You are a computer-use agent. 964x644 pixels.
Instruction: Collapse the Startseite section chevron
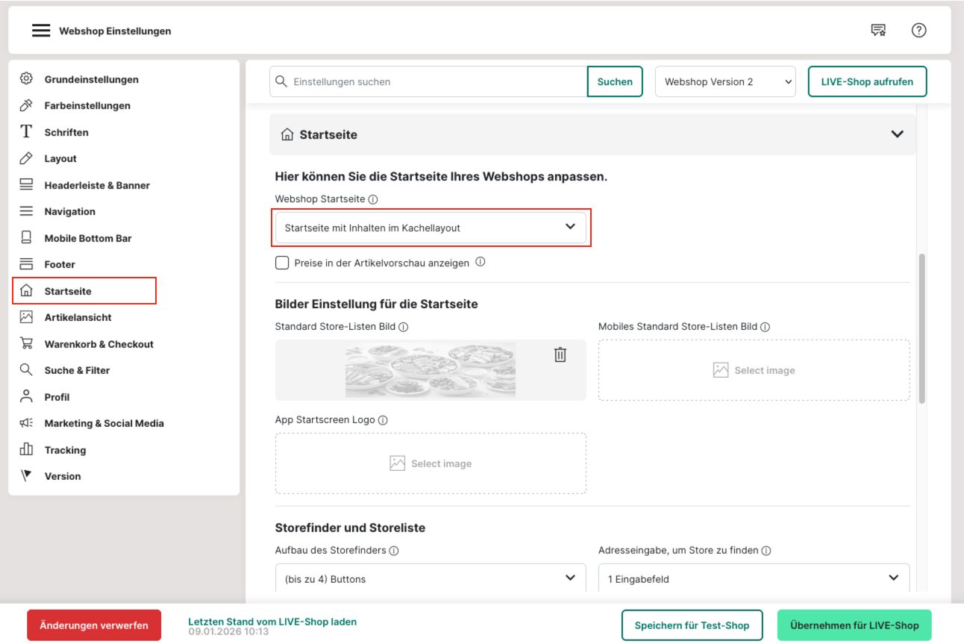tap(897, 134)
